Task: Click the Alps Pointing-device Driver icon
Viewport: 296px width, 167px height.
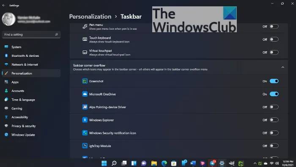Action: (x=85, y=107)
